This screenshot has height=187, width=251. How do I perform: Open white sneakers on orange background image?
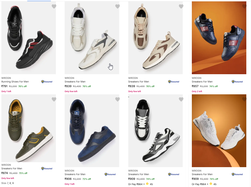pyautogui.click(x=219, y=131)
